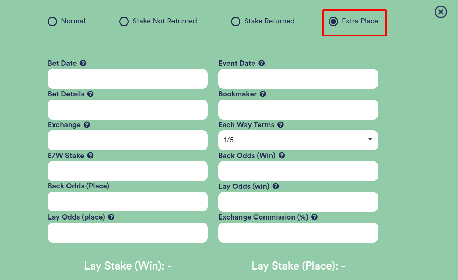Expand the 1/5 dropdown arrow
This screenshot has width=458, height=280.
[370, 139]
